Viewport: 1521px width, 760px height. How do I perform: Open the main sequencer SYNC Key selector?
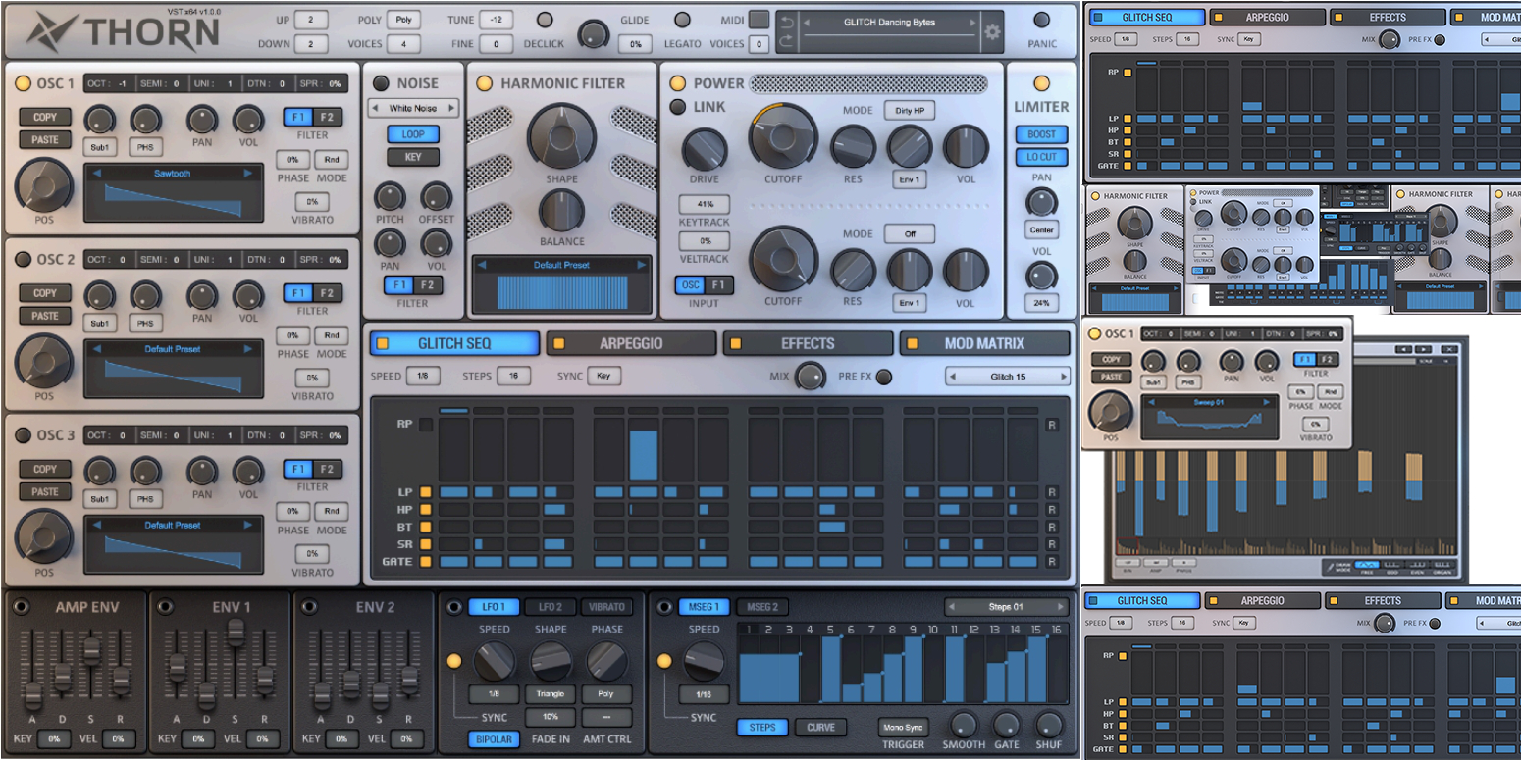click(603, 376)
